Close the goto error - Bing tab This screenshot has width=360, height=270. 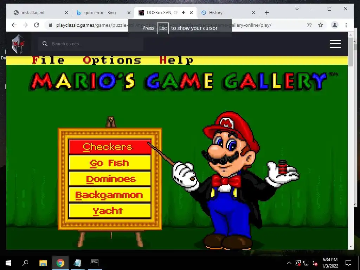(x=129, y=13)
